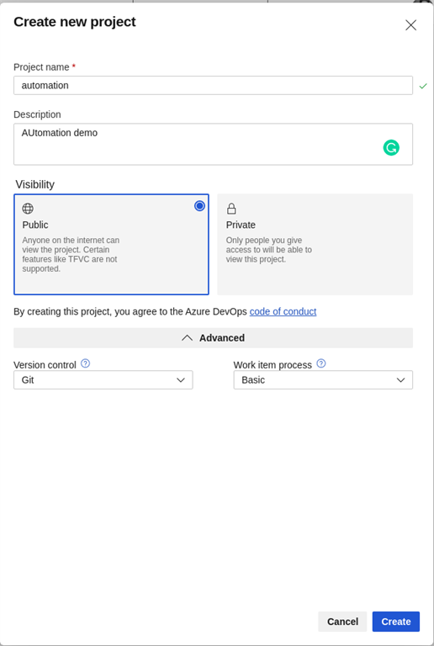The image size is (434, 646).
Task: Open the Version control Git dropdown
Action: pos(103,380)
